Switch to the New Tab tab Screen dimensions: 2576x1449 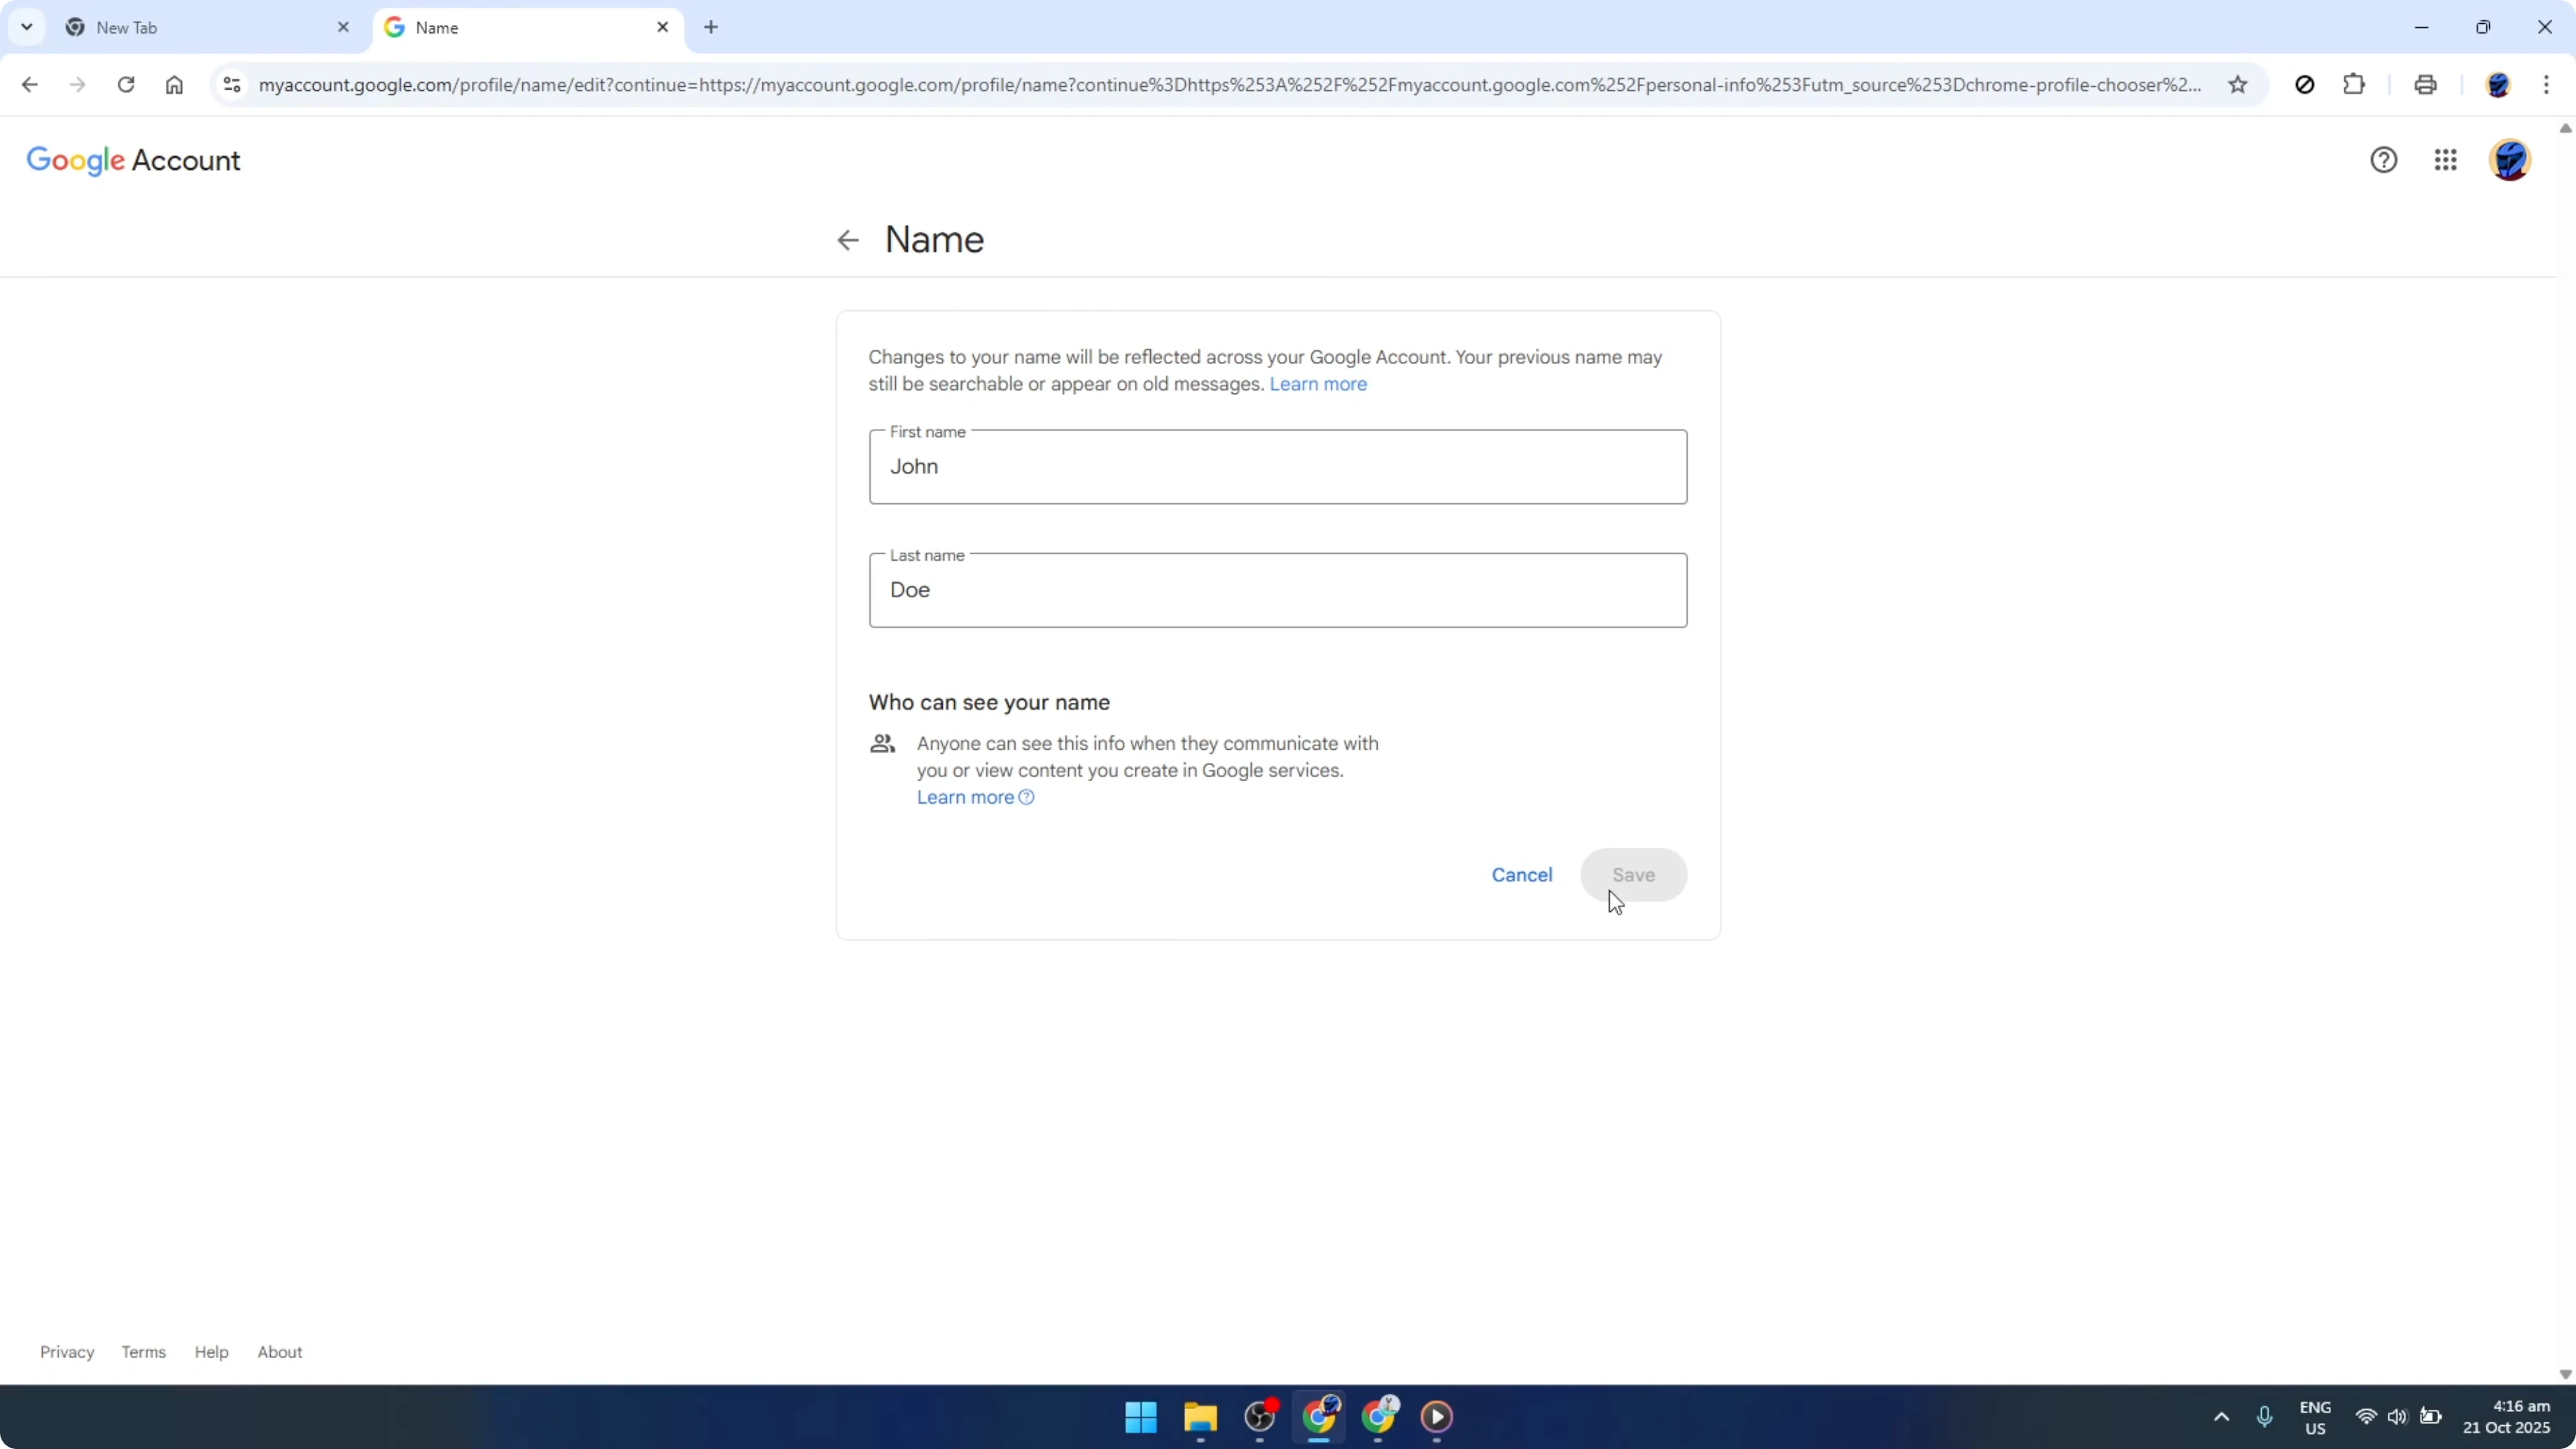(208, 27)
